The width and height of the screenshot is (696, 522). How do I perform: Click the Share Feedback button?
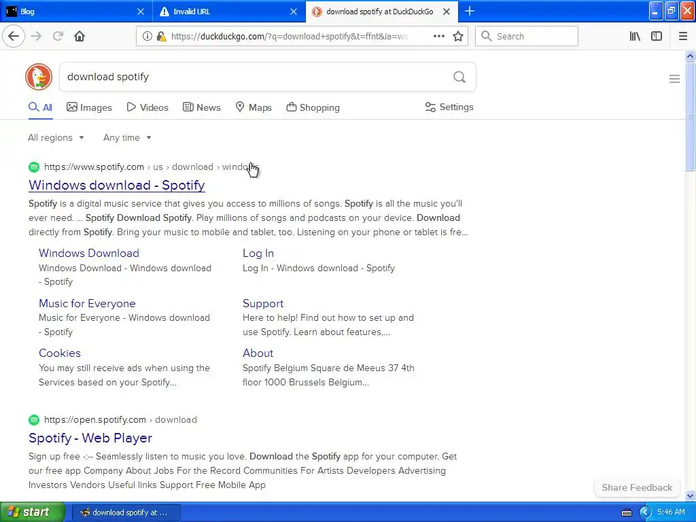(637, 487)
